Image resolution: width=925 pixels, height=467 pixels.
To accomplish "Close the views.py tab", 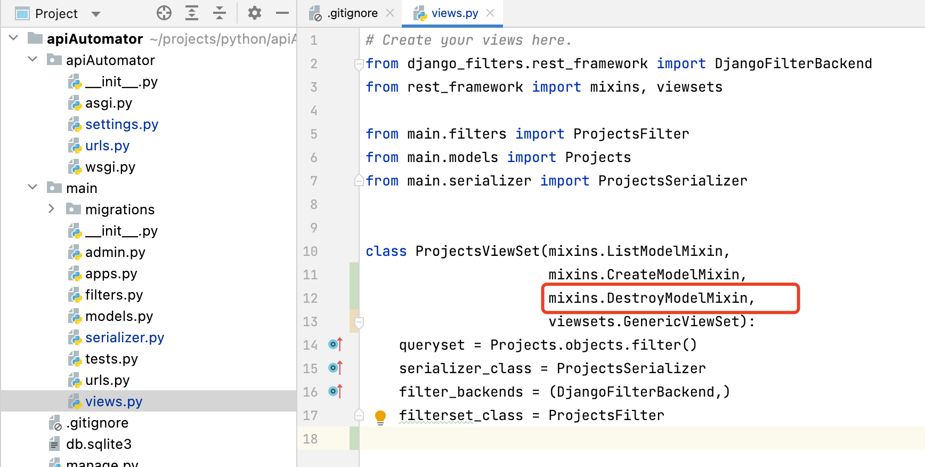I will (491, 13).
